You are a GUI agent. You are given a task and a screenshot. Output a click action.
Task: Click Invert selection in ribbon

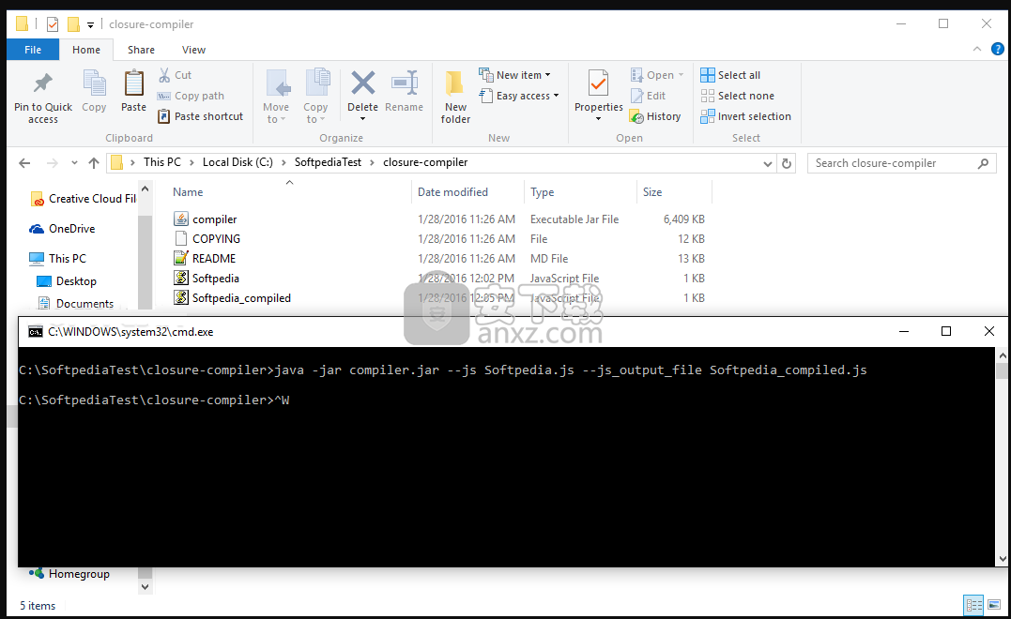(x=746, y=116)
